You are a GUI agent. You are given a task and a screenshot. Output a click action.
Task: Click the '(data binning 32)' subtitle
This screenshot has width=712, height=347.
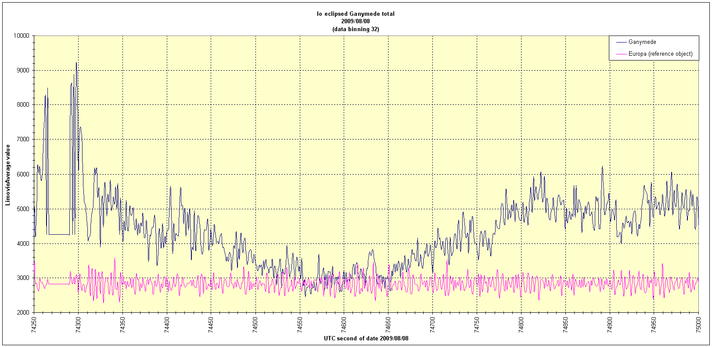[356, 29]
